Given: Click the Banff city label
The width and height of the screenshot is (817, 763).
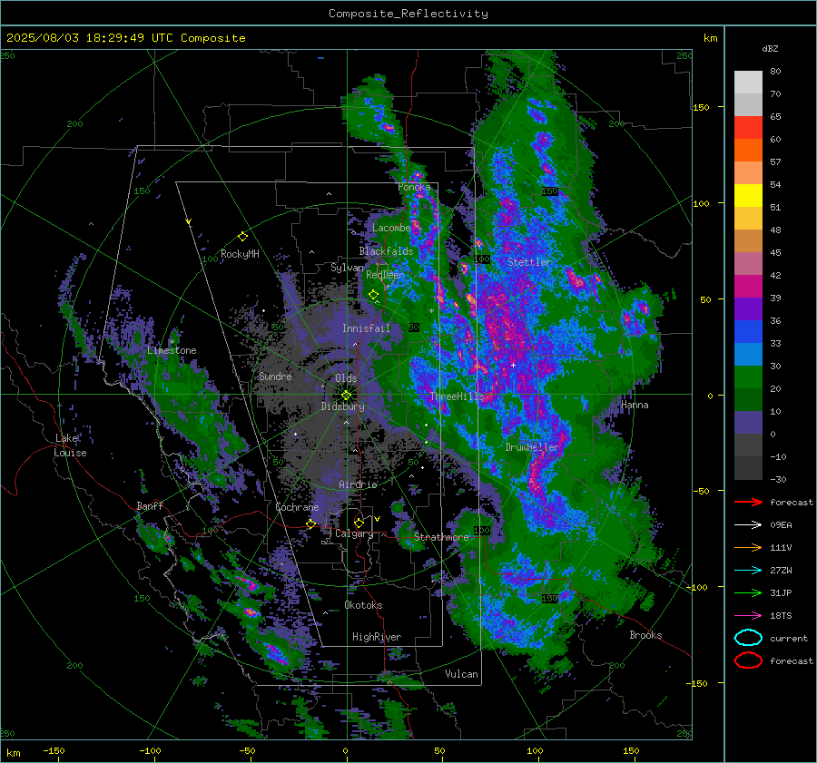Looking at the screenshot, I should pyautogui.click(x=150, y=506).
